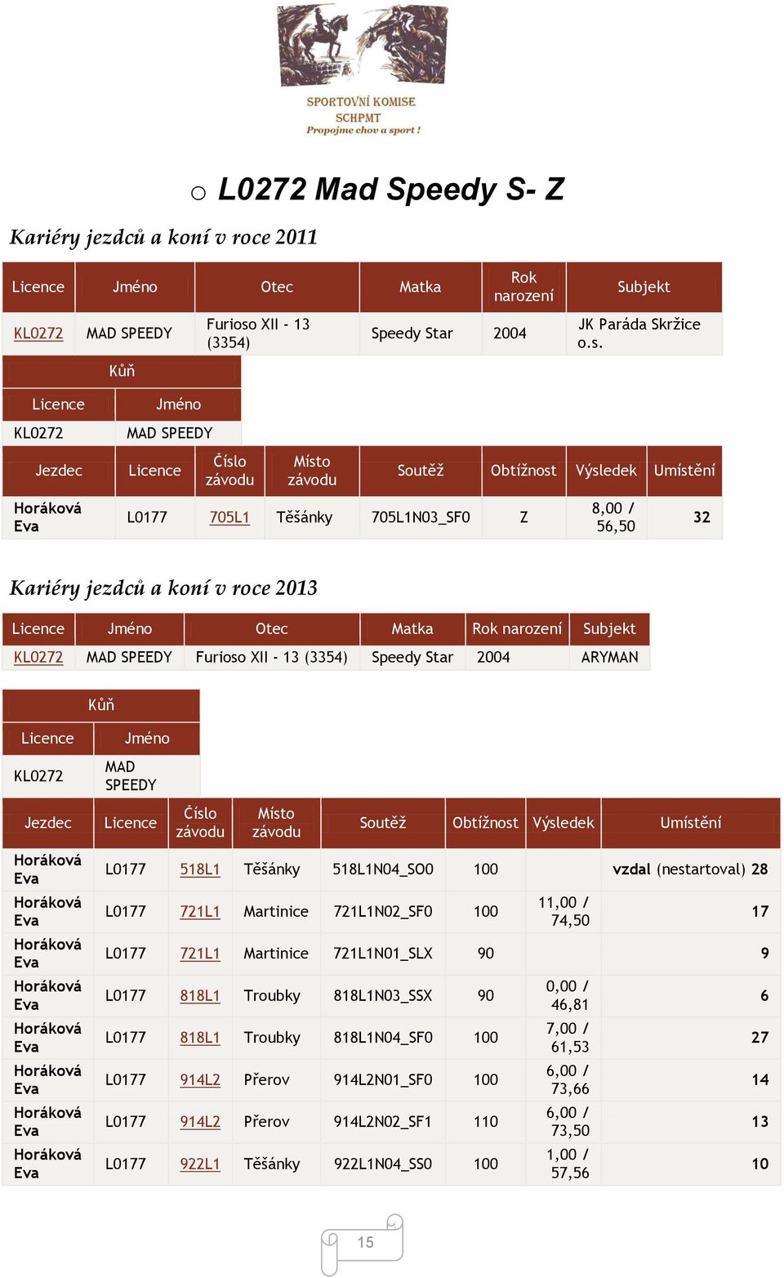The height and width of the screenshot is (1278, 784).
Task: Click the Kariéry jezdců a koní v roce 2013 heading
Action: pos(163,588)
